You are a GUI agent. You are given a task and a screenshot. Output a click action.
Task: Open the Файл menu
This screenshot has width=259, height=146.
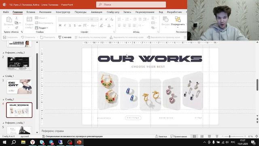[x=6, y=12]
